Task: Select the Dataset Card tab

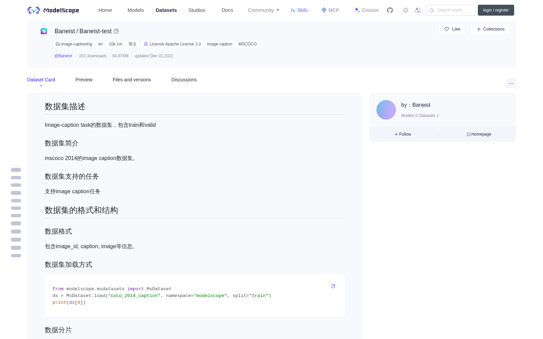Action: tap(41, 80)
